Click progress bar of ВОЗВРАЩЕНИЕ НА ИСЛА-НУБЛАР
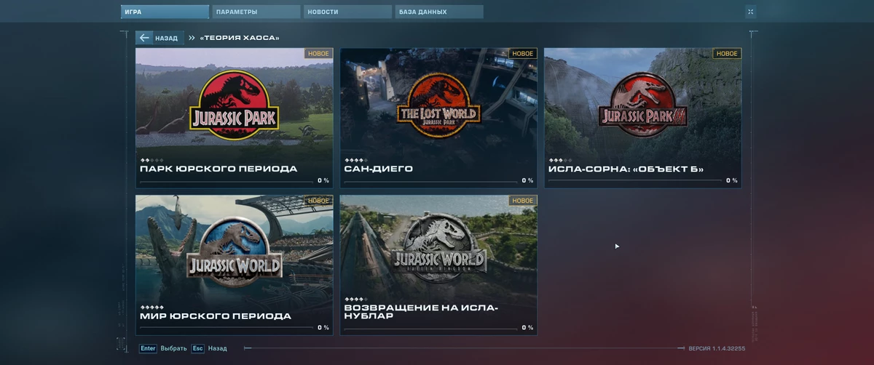Viewport: 874px width, 365px height. 430,328
